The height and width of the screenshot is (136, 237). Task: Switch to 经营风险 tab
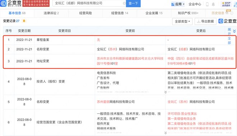[85, 13]
